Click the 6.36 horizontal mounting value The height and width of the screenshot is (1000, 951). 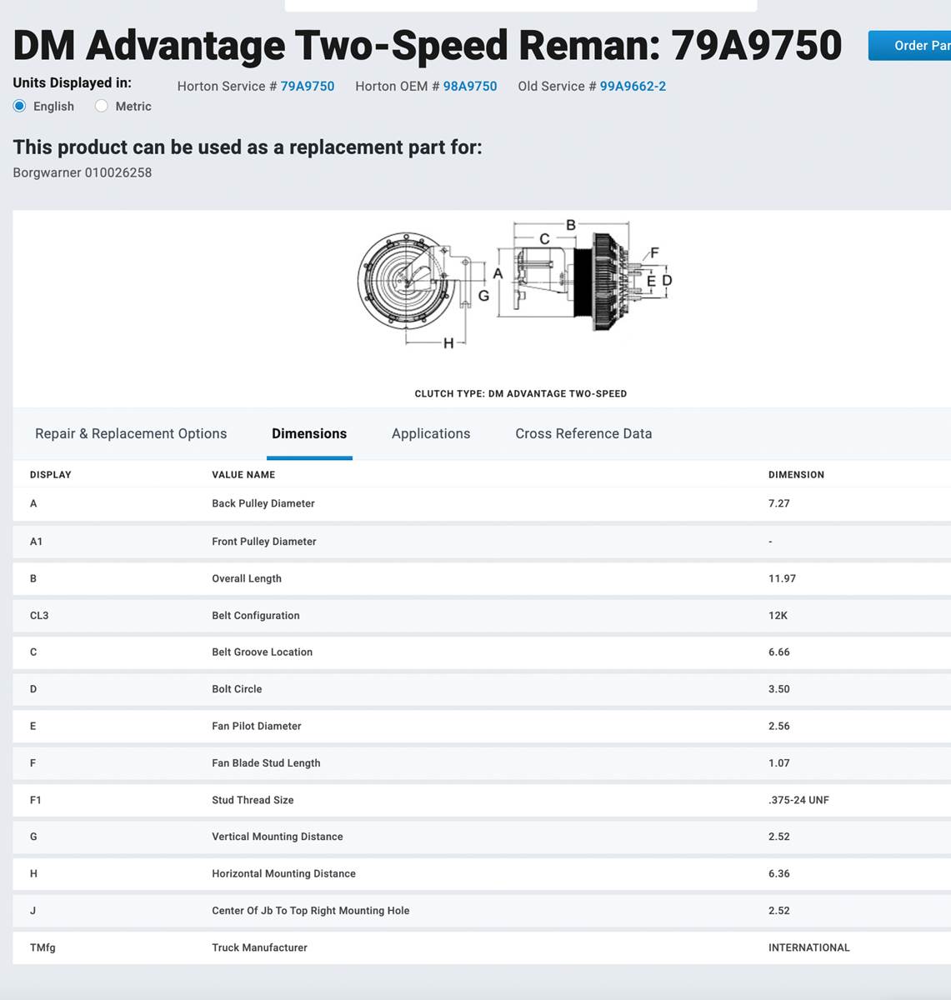coord(779,873)
